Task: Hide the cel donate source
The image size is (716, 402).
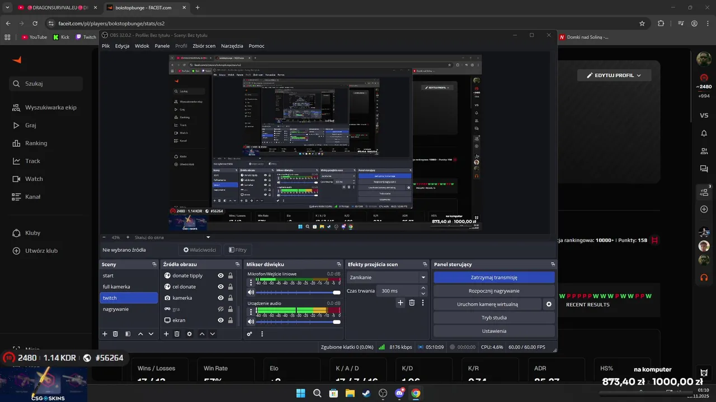Action: (x=221, y=287)
